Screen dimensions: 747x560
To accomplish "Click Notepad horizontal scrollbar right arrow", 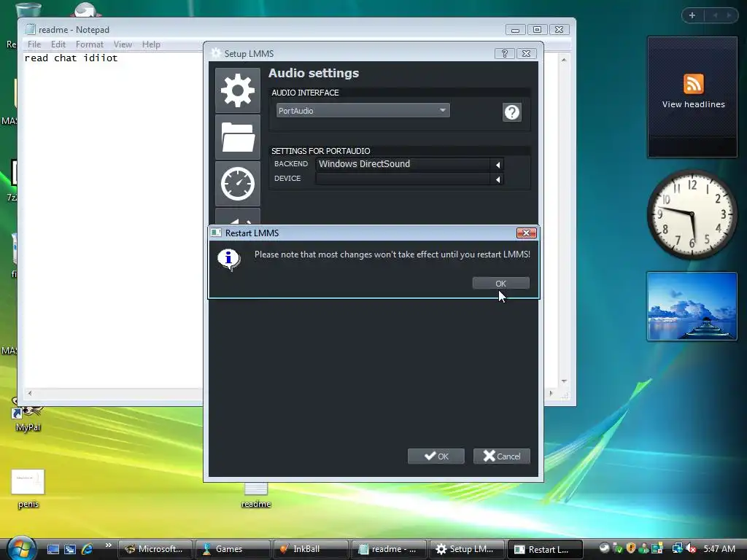I will tap(551, 393).
